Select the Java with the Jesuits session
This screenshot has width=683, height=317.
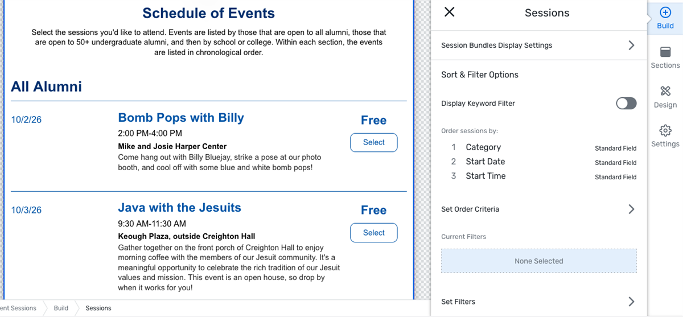click(373, 232)
